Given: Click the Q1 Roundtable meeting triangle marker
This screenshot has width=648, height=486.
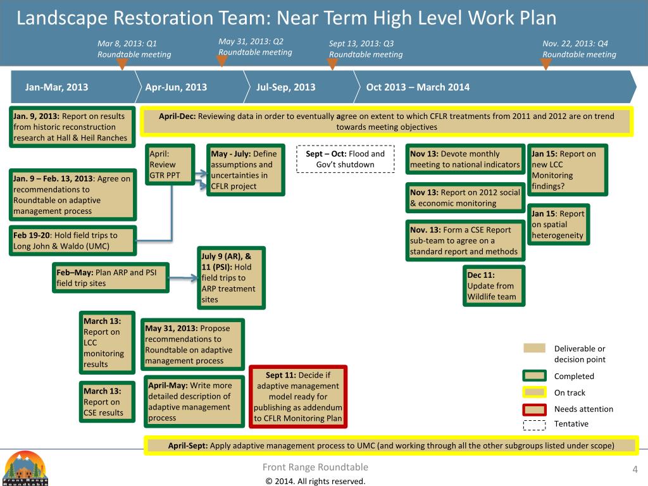Looking at the screenshot, I should click(122, 64).
